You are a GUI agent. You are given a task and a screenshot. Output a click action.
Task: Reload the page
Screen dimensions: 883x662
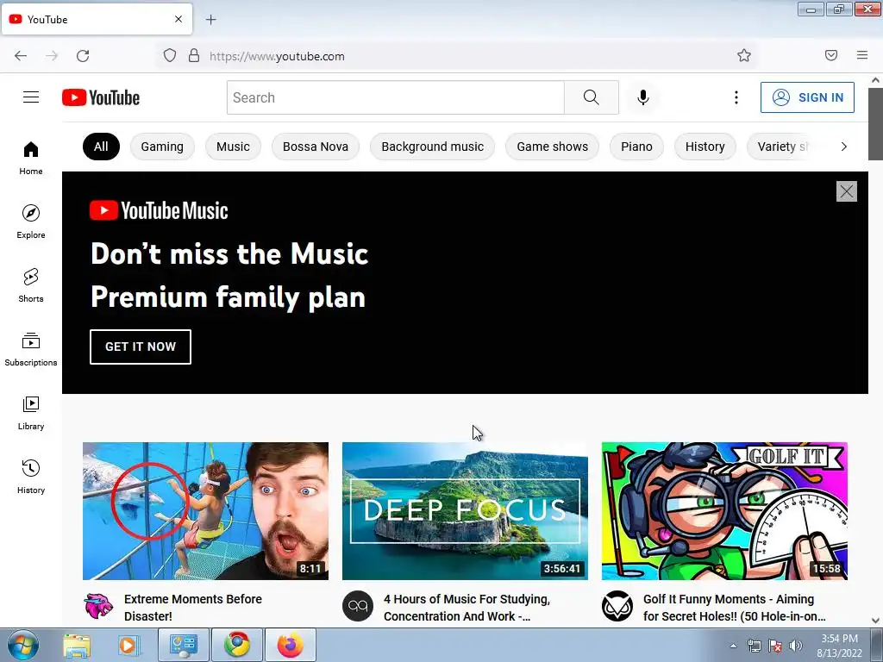(83, 56)
